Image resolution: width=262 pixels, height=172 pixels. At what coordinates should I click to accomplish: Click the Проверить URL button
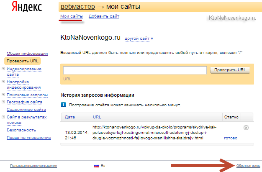230,70
